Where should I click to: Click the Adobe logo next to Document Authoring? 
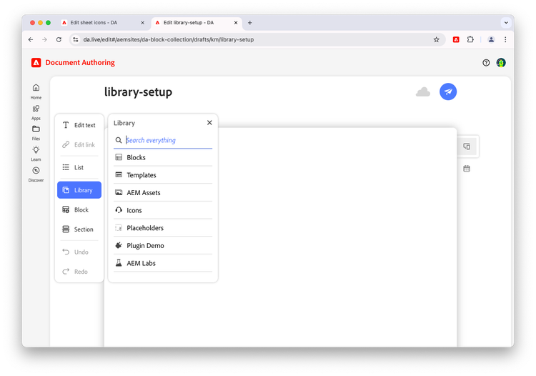pos(36,63)
